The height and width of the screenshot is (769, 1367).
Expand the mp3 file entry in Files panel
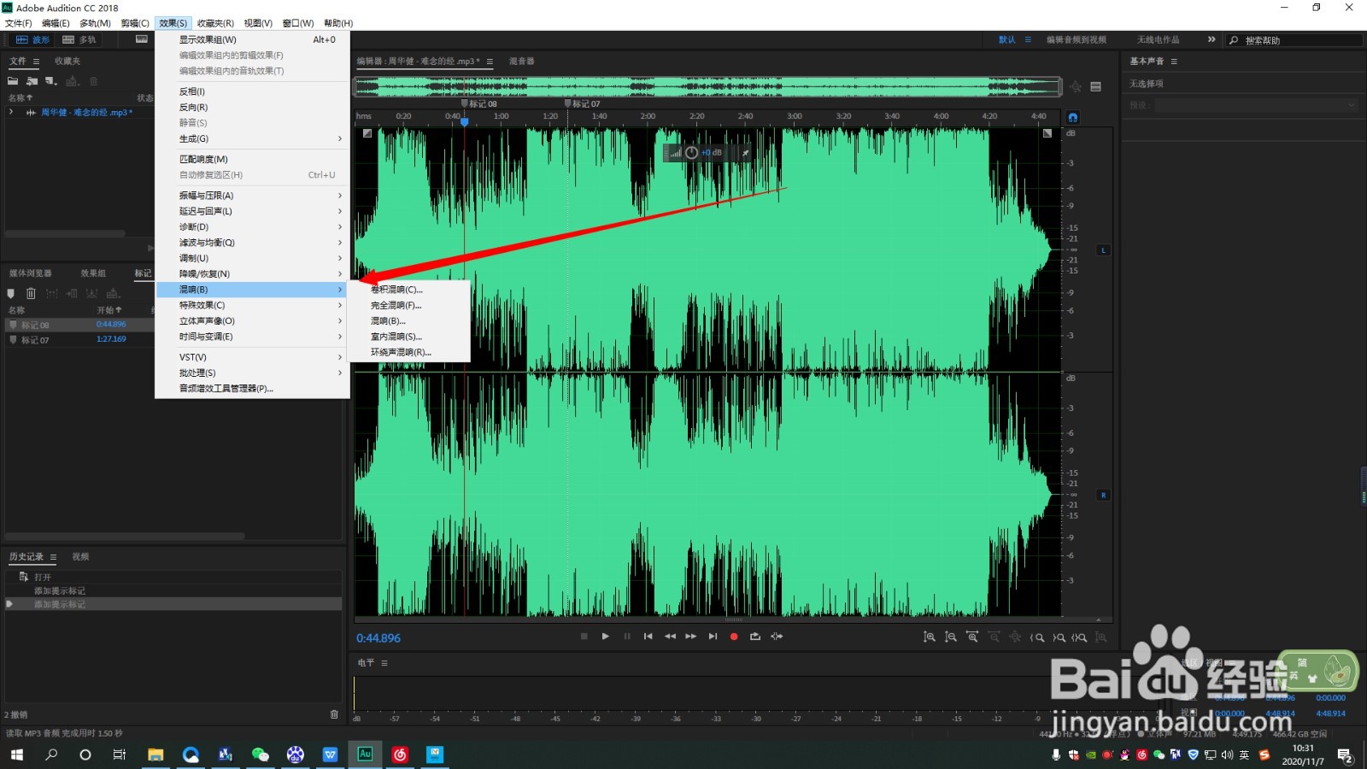coord(11,112)
